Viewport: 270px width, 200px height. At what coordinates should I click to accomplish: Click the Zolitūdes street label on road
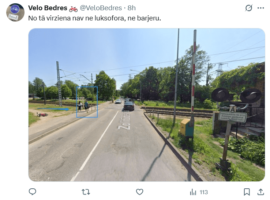(124, 120)
